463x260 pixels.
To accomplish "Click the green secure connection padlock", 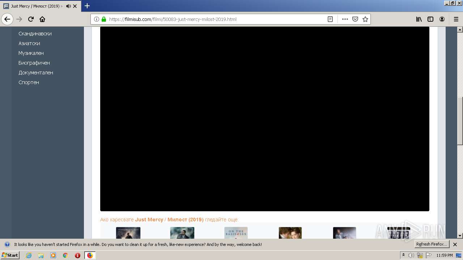I will point(104,19).
